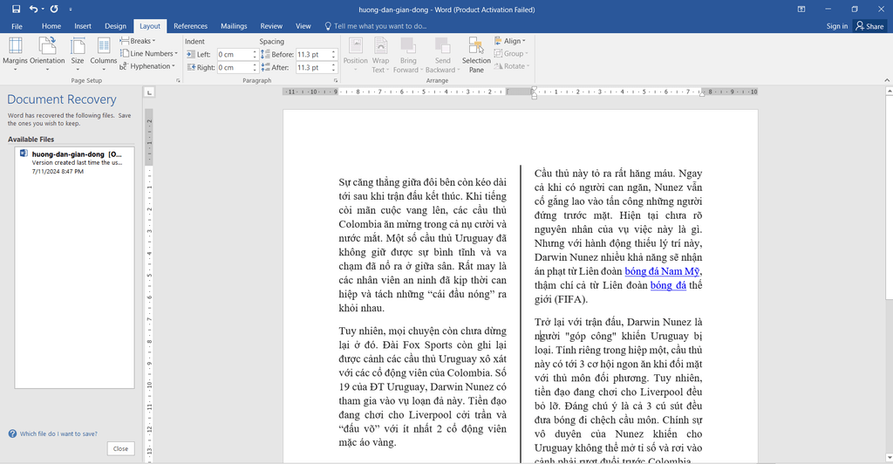Click the Spacing Before icon

click(x=265, y=55)
